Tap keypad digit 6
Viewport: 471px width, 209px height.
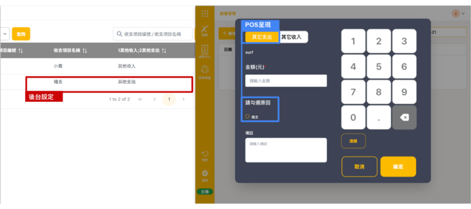pos(404,67)
